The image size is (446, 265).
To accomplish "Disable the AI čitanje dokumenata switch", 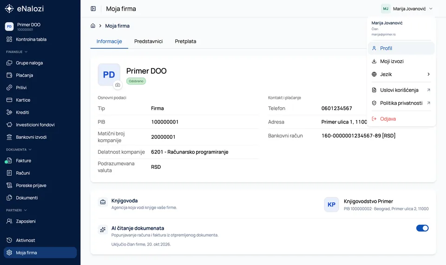I will pos(422,228).
